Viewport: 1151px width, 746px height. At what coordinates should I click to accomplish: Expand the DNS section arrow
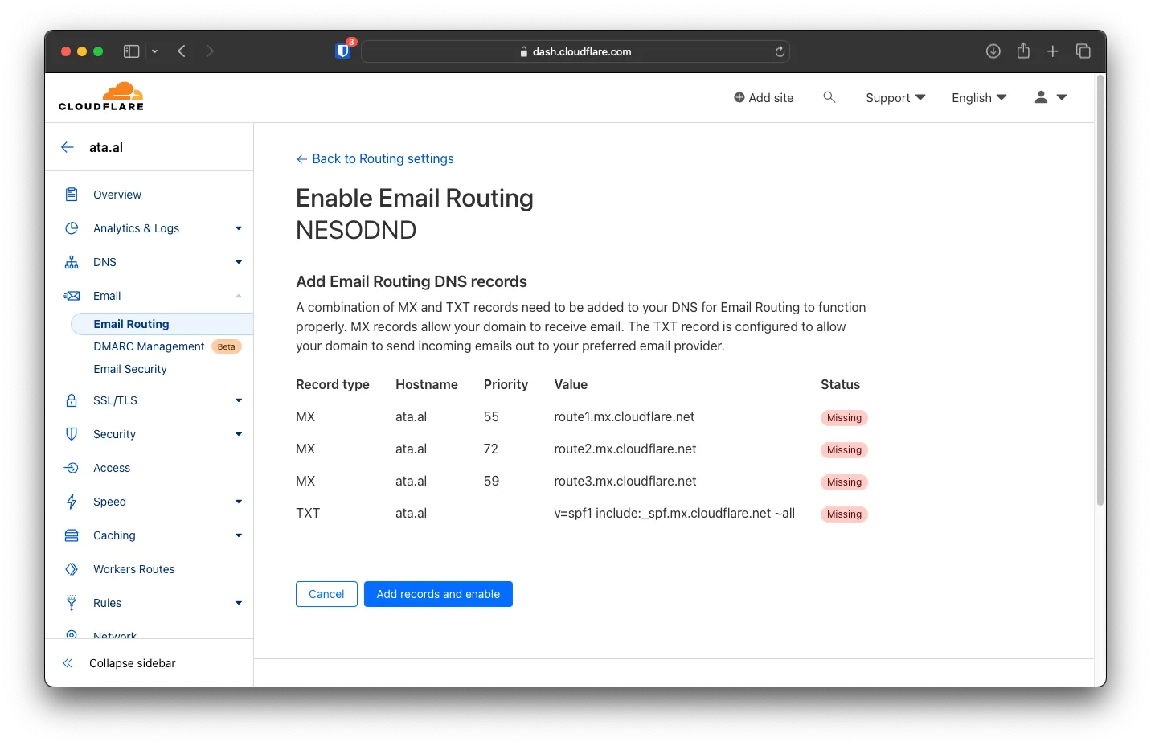(x=239, y=262)
